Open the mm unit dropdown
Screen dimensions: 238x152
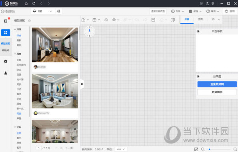121,149
